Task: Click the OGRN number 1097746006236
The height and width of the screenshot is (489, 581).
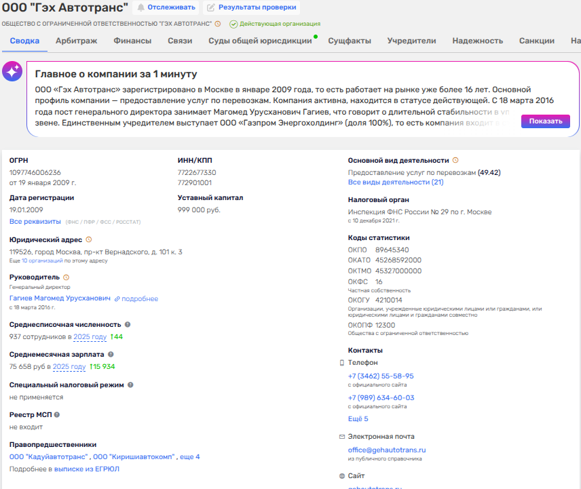Action: point(35,172)
